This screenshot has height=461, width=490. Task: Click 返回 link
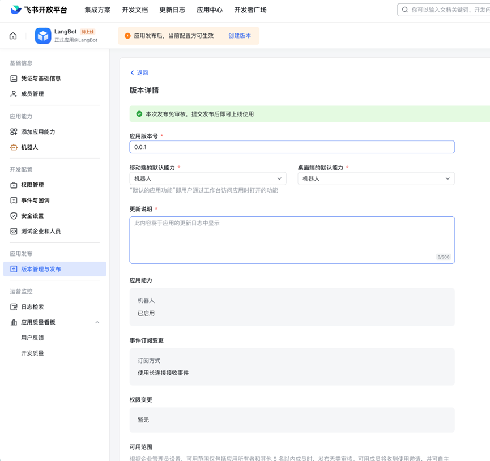[143, 72]
